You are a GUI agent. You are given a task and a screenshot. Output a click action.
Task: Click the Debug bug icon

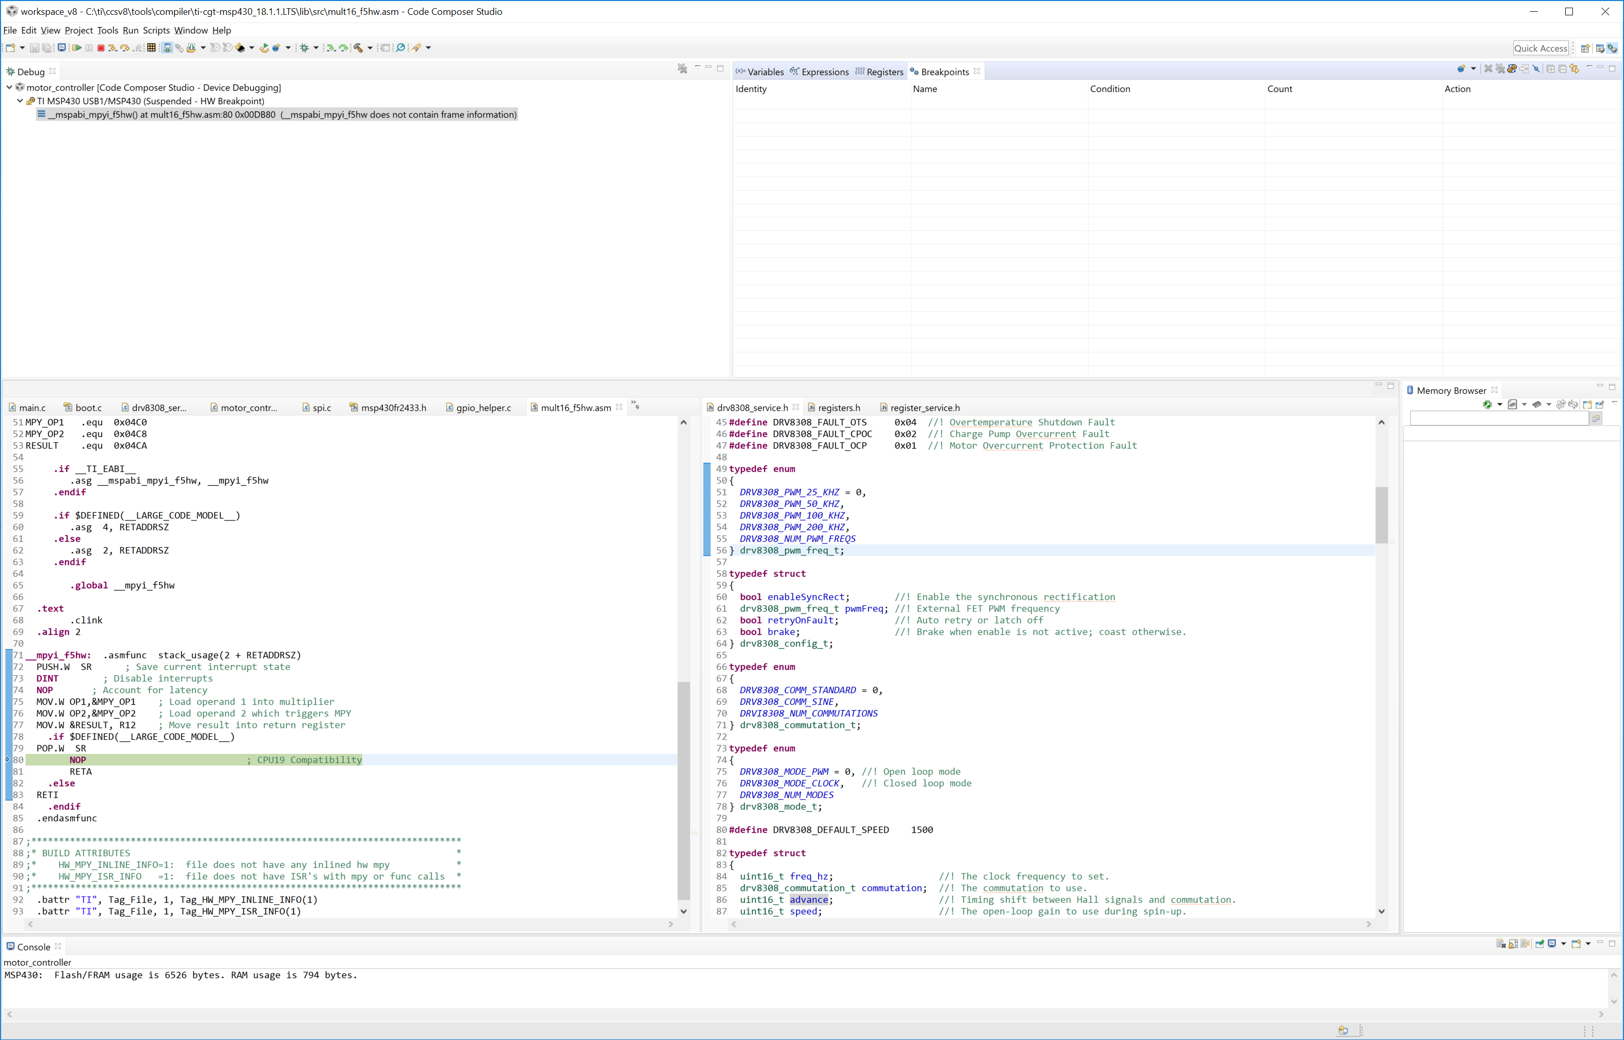coord(304,48)
